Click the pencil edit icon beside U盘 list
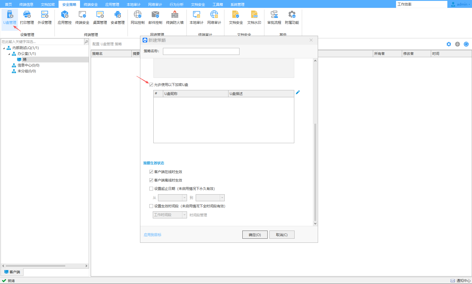472x284 pixels. (x=298, y=92)
